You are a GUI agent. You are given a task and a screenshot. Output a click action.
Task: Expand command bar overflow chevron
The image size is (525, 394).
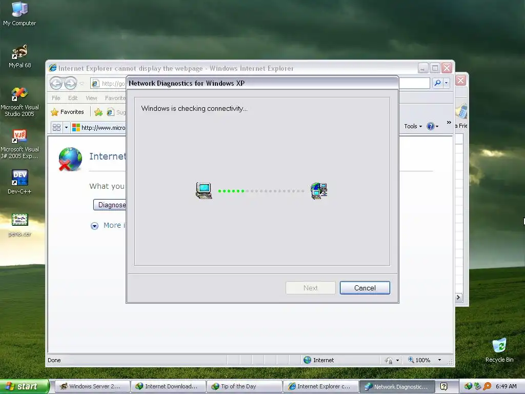(449, 123)
